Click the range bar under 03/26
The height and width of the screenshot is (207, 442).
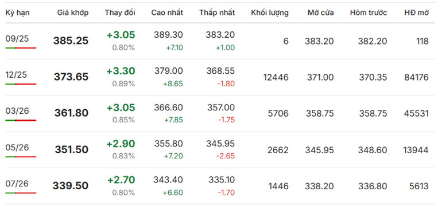coord(21,121)
